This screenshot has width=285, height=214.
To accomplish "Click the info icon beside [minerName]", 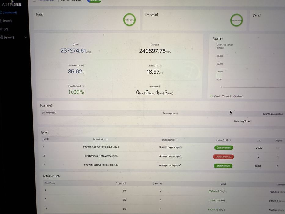I will tap(177, 140).
